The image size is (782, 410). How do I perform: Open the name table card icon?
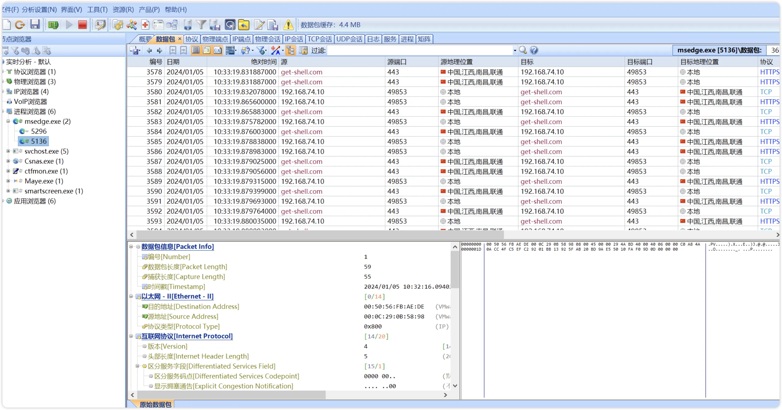tap(100, 25)
